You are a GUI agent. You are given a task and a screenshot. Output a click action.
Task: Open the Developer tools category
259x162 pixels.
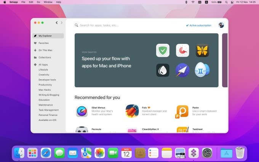[x=47, y=80]
